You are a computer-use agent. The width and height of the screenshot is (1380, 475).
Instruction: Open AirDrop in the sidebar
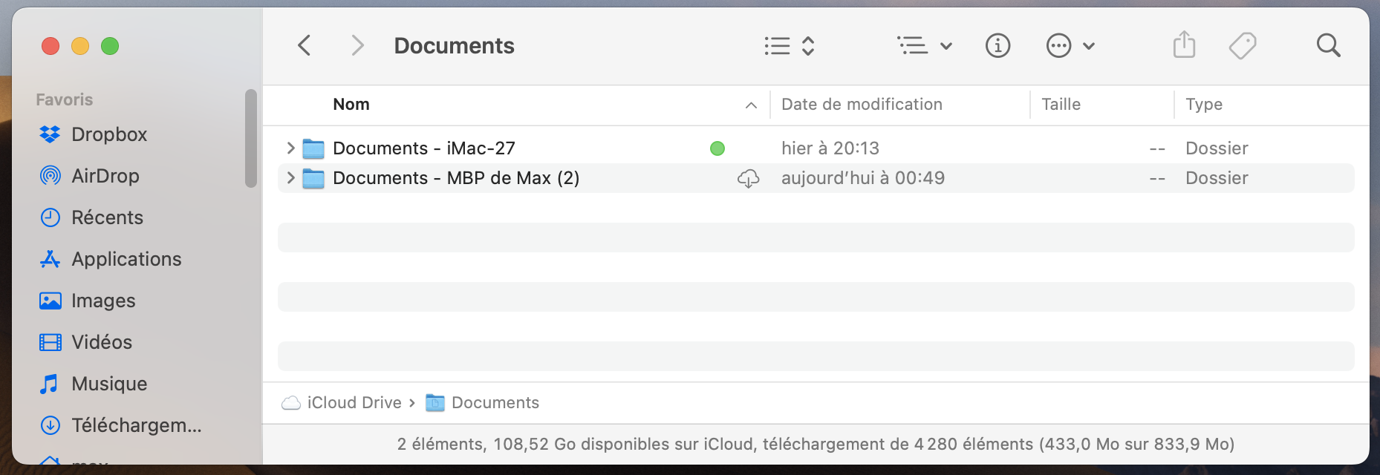coord(105,176)
